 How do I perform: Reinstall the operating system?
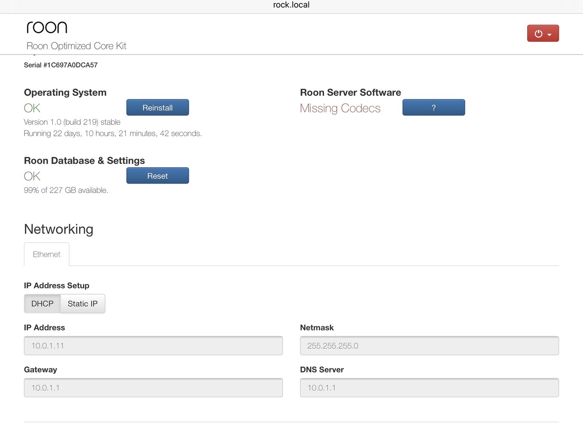click(x=157, y=108)
